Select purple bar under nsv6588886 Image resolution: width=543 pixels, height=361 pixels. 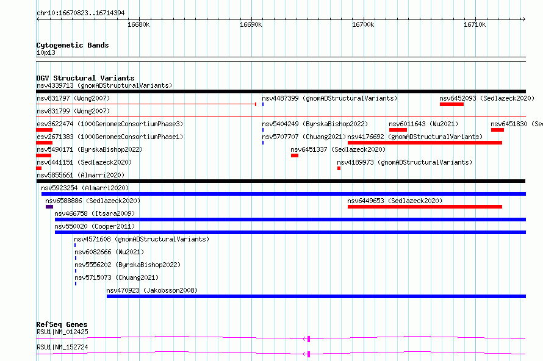tap(49, 207)
